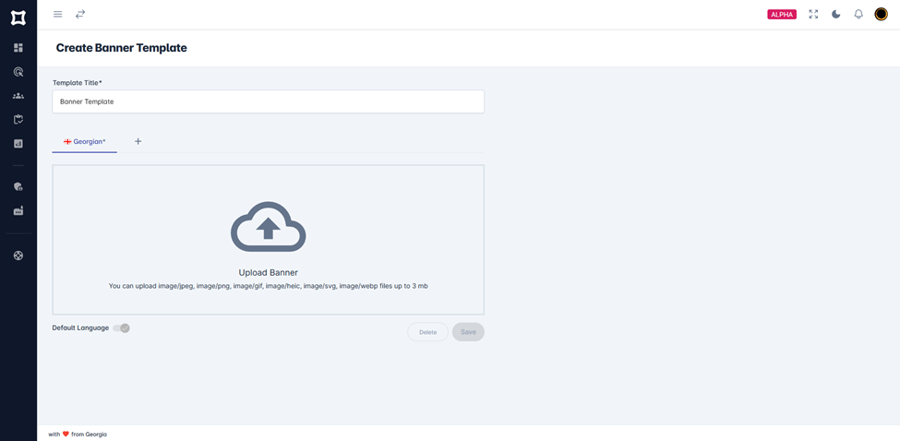The width and height of the screenshot is (900, 441).
Task: Click the swap arrows icon in top bar
Action: (x=79, y=15)
